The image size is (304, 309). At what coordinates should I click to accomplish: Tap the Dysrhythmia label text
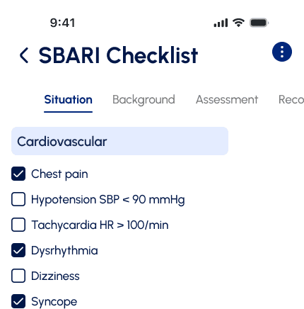tap(64, 251)
